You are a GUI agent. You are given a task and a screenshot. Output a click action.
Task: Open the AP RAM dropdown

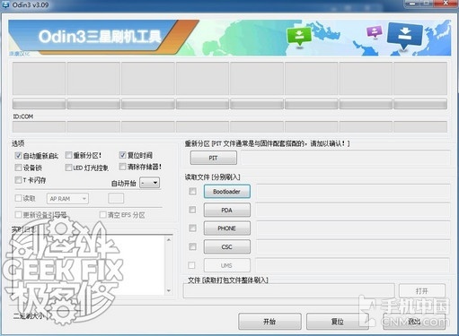[x=67, y=199]
